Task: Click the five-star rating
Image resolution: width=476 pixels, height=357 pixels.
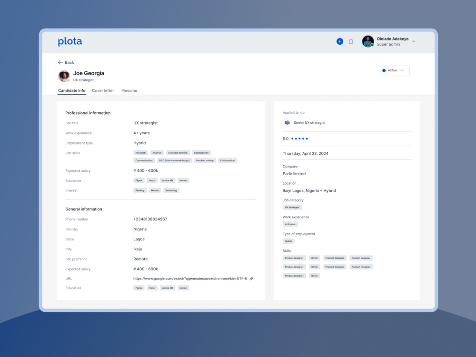Action: (299, 139)
